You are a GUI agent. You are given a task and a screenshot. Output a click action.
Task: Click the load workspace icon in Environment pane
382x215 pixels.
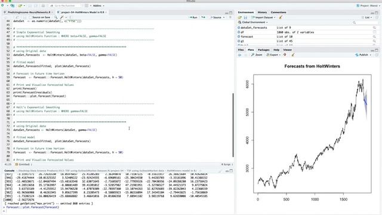240,17
